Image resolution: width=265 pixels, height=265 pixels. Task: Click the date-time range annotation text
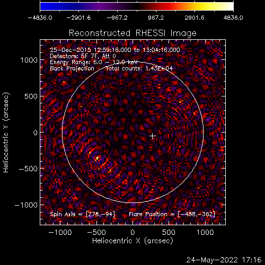pyautogui.click(x=115, y=50)
